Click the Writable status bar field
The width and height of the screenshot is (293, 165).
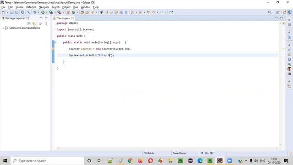pos(149,153)
